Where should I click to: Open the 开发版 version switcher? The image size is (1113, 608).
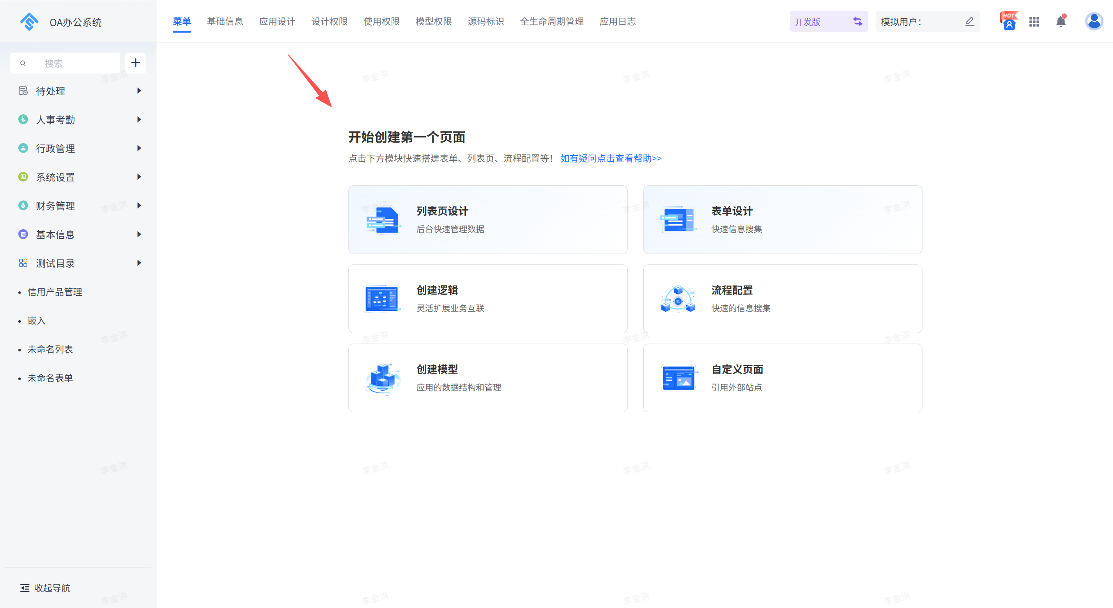coord(829,21)
